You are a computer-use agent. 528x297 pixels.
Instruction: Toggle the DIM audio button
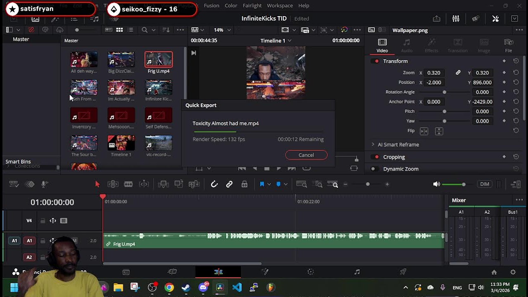coord(485,184)
